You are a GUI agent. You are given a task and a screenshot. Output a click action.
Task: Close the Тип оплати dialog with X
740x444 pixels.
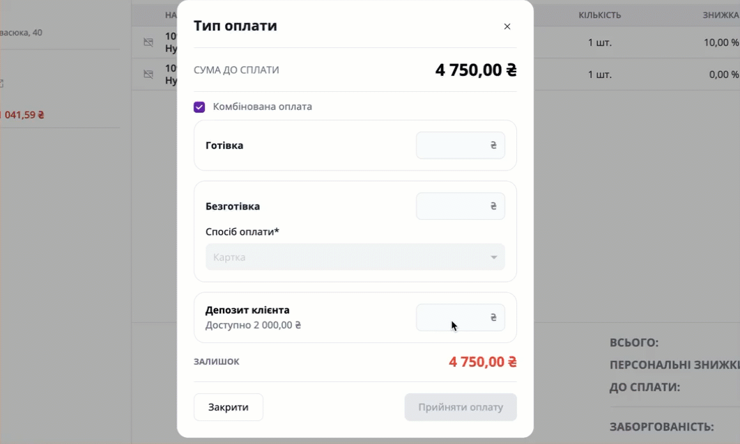(507, 26)
